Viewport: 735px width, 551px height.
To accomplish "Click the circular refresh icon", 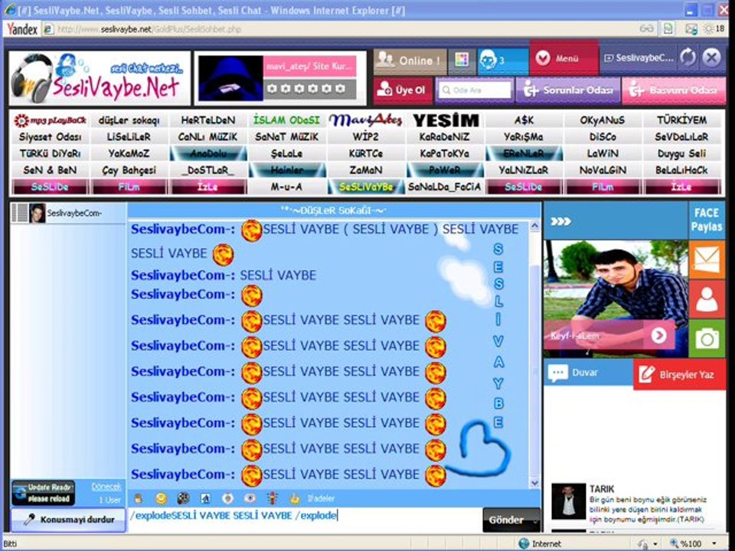I will (x=688, y=57).
